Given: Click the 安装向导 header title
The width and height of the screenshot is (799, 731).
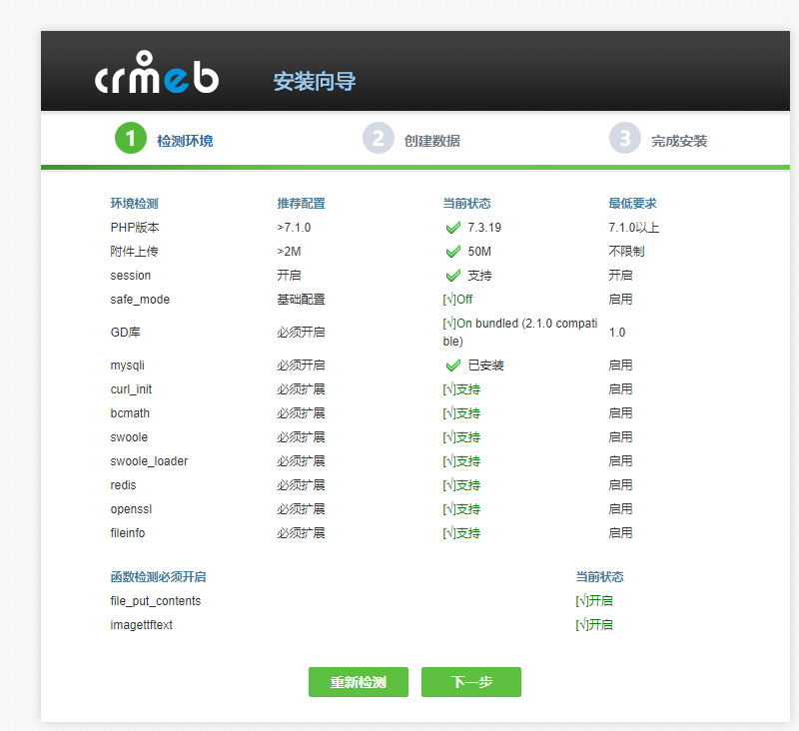Looking at the screenshot, I should 315,82.
